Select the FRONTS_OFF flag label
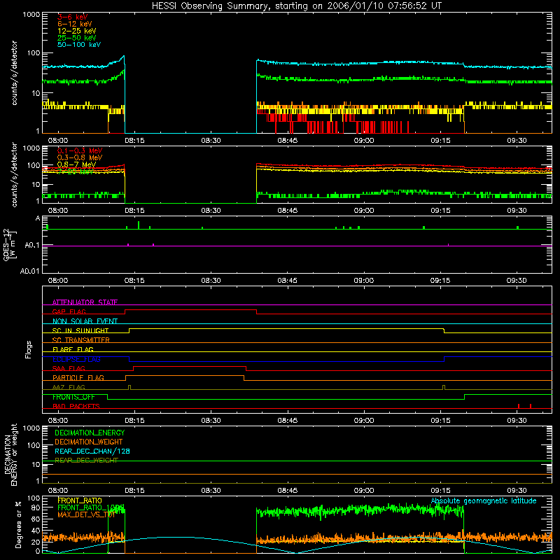Image resolution: width=560 pixels, height=560 pixels. click(x=73, y=397)
